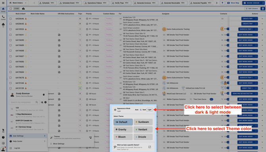Check the box for work order 6419933
The width and height of the screenshot is (266, 152).
click(10, 29)
